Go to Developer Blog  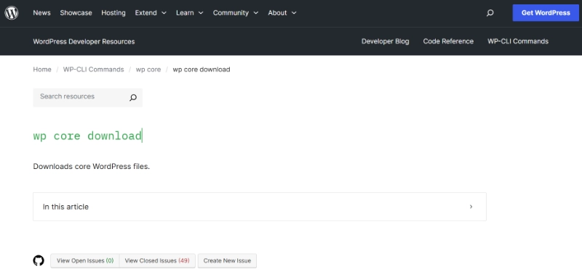click(386, 41)
